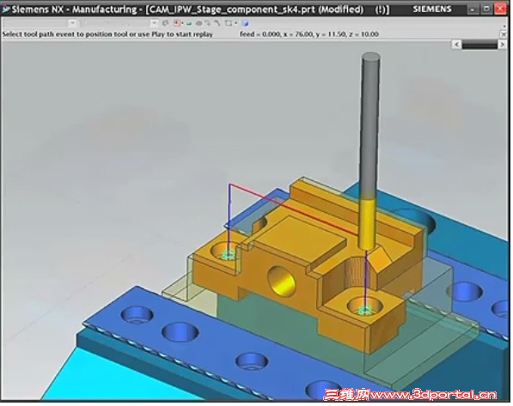Maximize the Siemens NX window

coord(486,9)
